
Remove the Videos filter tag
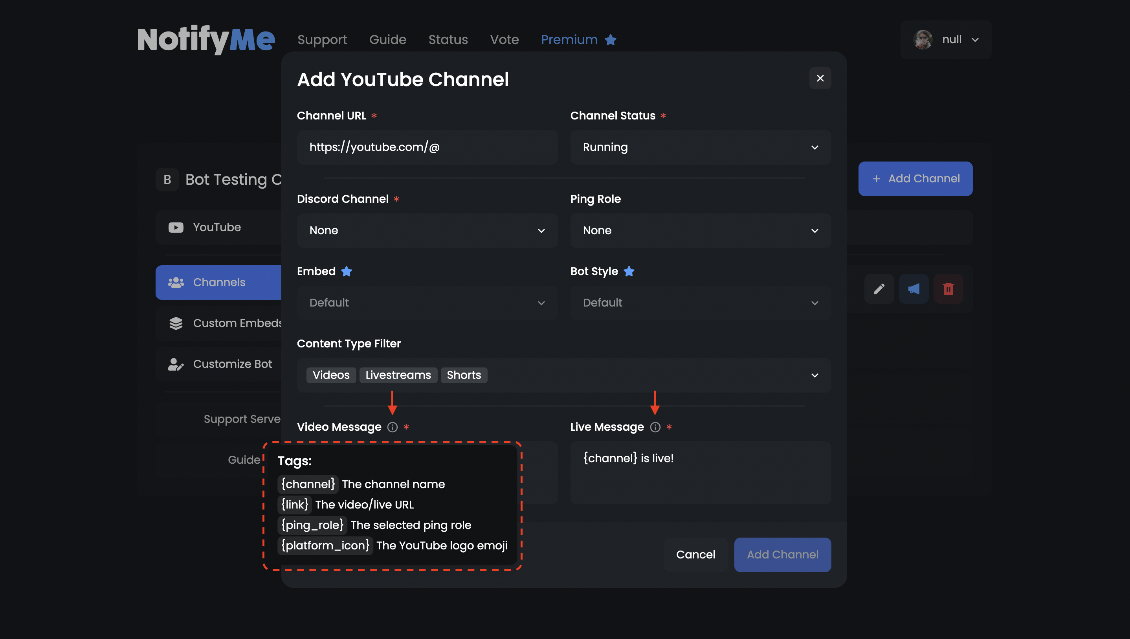(x=331, y=375)
